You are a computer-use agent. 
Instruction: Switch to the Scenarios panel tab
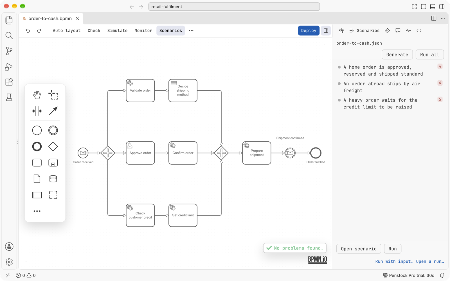(x=364, y=31)
